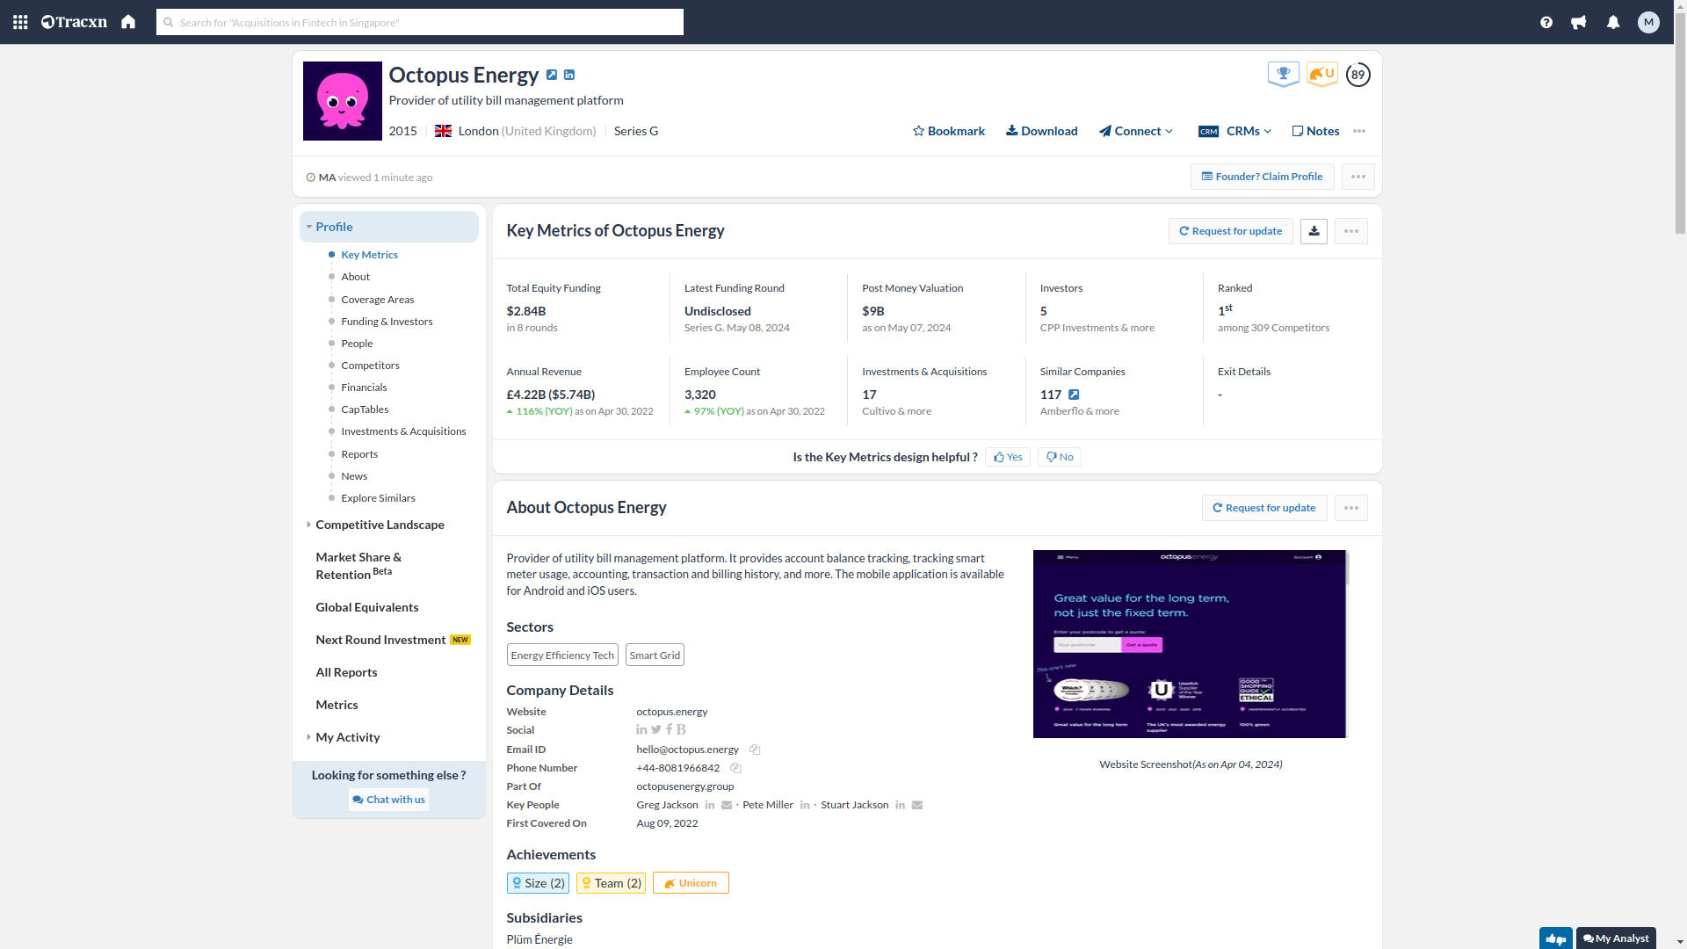
Task: Click the help question mark icon
Action: [1546, 22]
